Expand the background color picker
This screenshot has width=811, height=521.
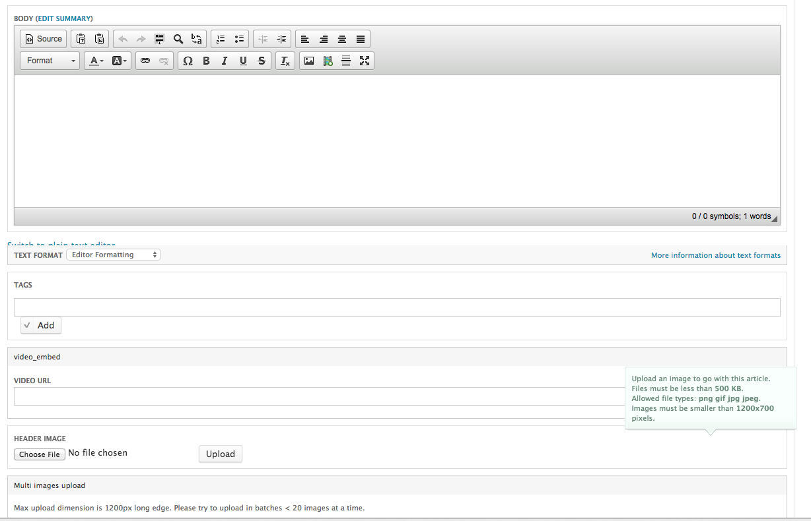120,61
